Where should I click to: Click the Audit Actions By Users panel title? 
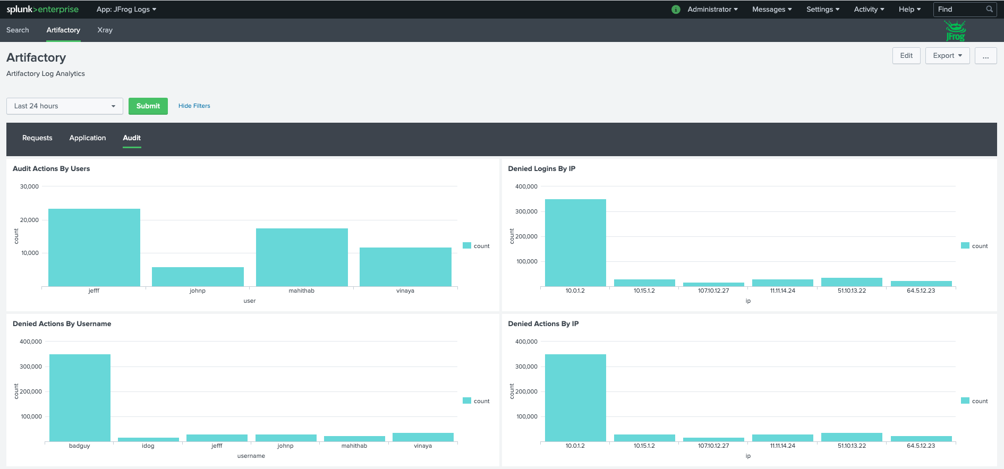click(x=52, y=169)
